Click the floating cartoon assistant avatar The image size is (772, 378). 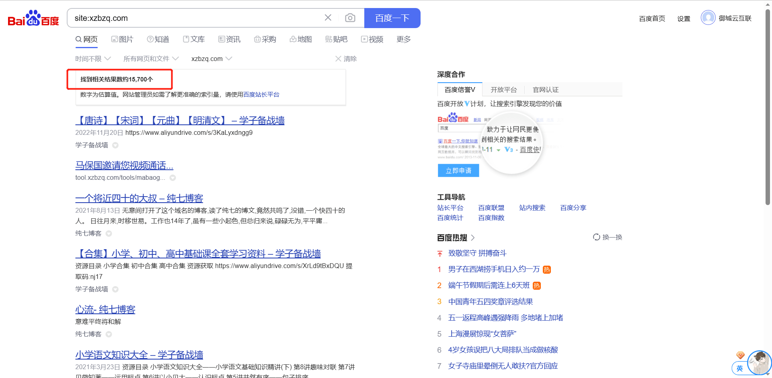760,362
